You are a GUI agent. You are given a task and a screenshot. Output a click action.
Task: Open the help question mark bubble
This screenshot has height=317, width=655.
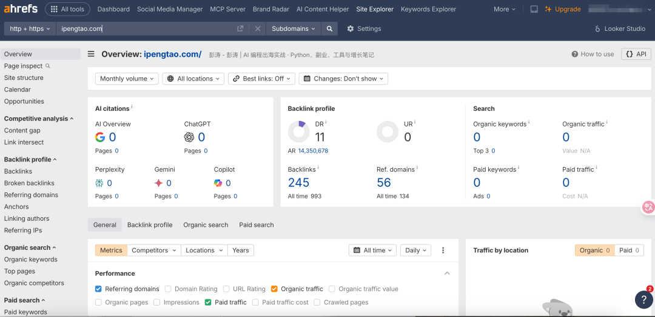[643, 299]
